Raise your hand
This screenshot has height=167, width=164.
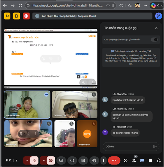(x=94, y=160)
